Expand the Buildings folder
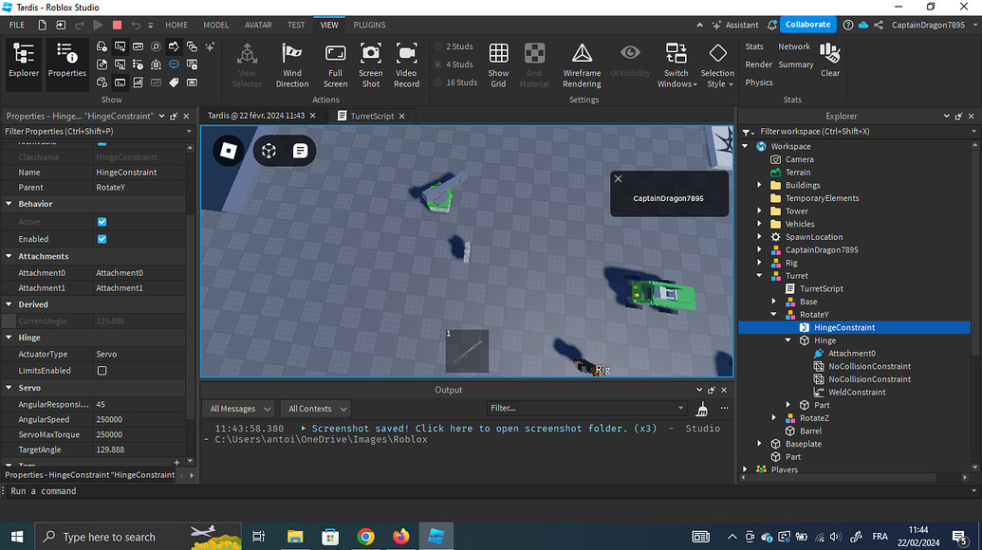 click(x=760, y=185)
